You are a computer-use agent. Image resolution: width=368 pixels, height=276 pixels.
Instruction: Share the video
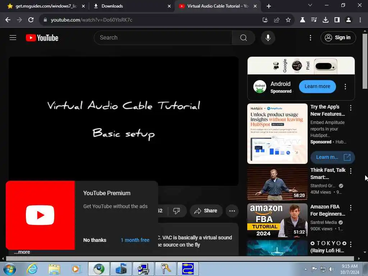206,211
